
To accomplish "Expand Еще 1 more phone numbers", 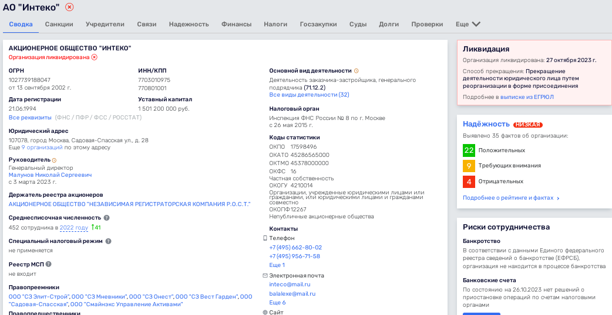I will point(277,265).
